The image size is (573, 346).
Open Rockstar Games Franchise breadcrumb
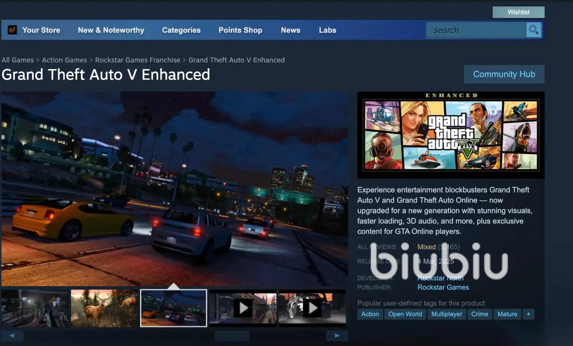138,60
